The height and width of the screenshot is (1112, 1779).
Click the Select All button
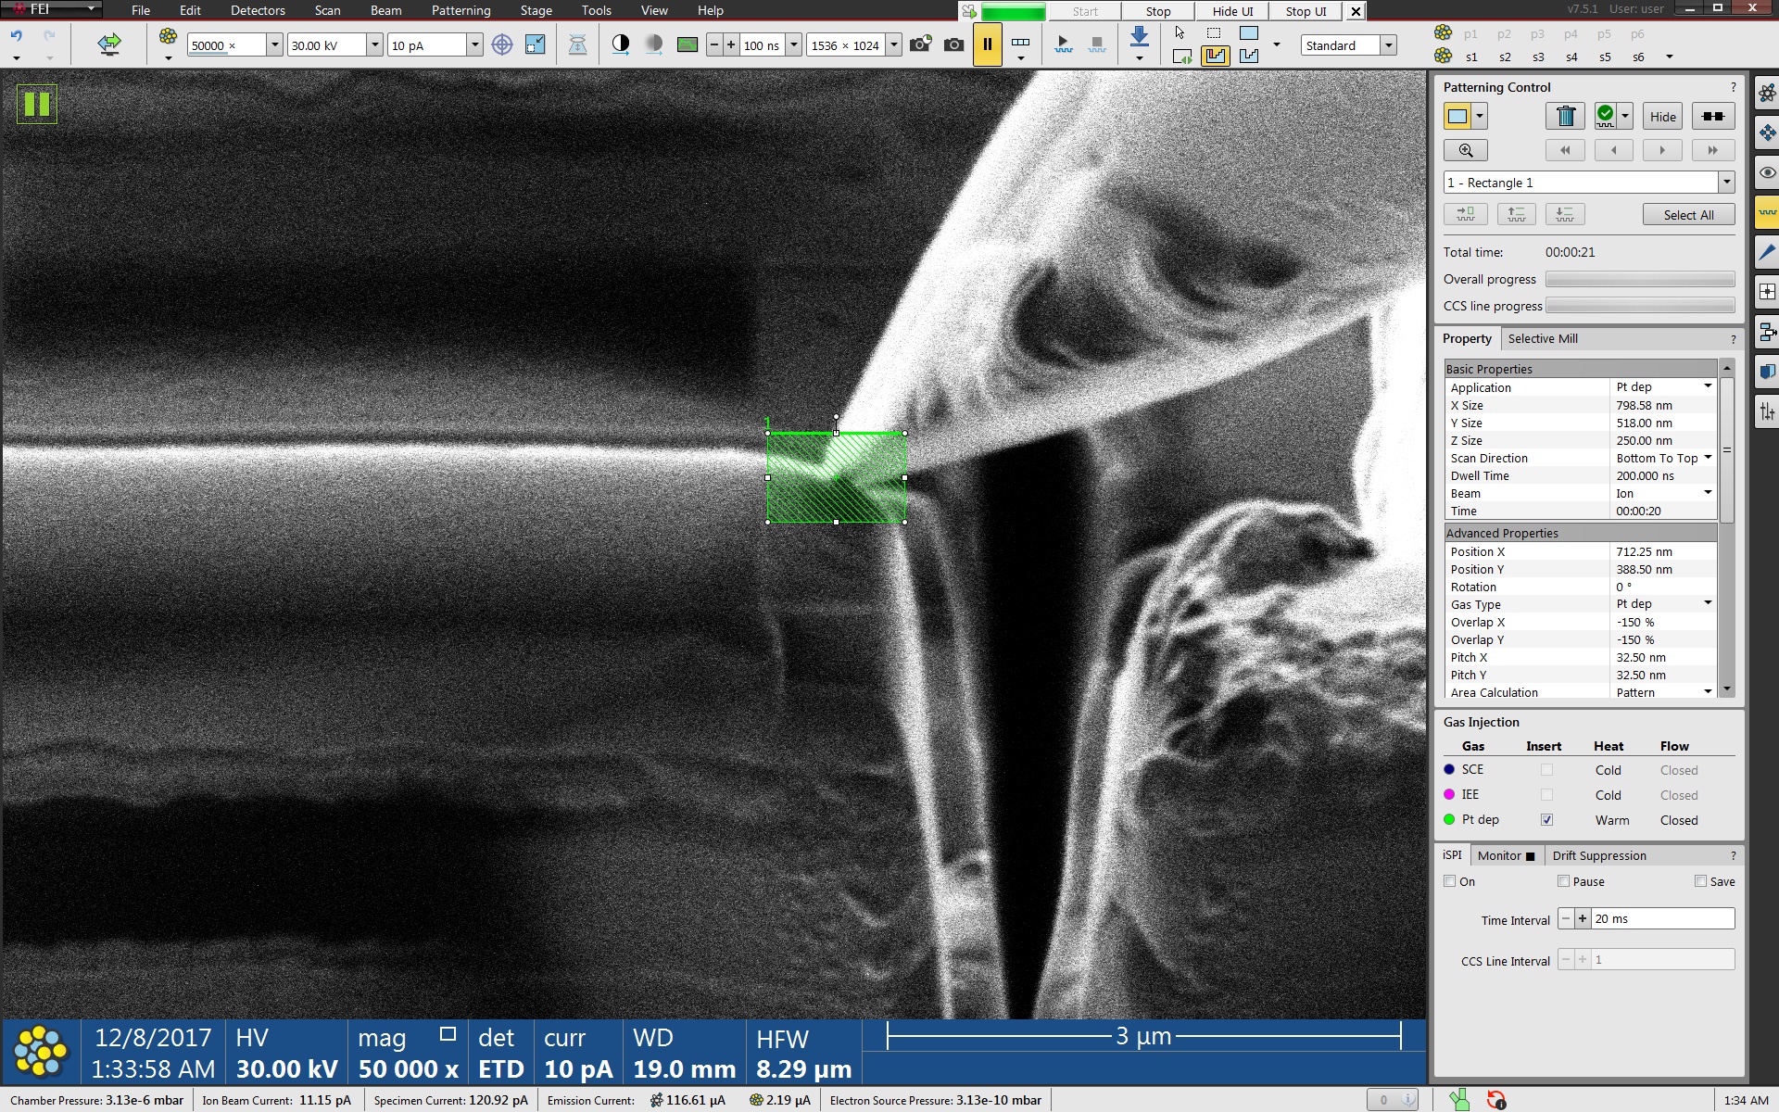click(1688, 215)
